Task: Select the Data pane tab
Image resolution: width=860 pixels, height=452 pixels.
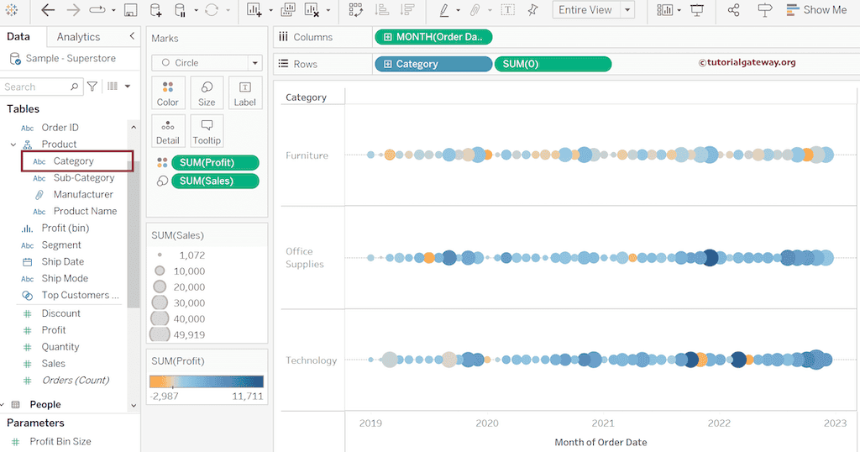Action: click(x=18, y=37)
